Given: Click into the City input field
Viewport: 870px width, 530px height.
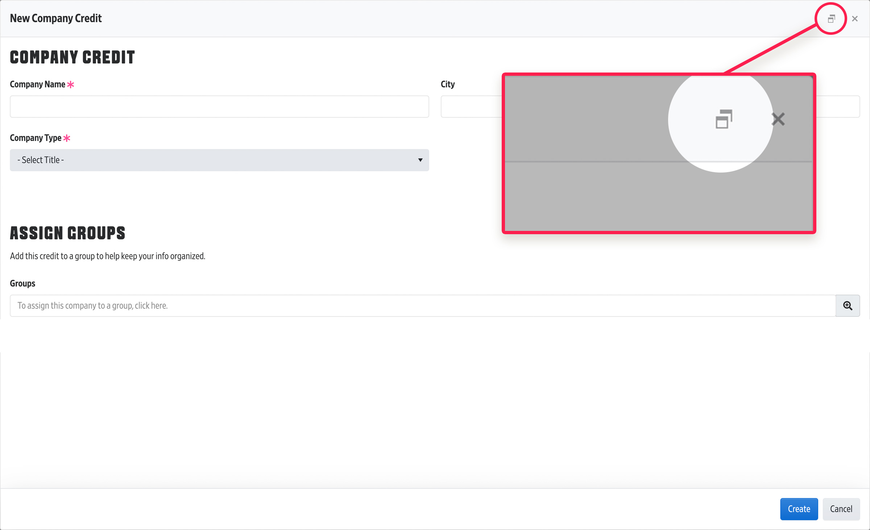Looking at the screenshot, I should 471,107.
